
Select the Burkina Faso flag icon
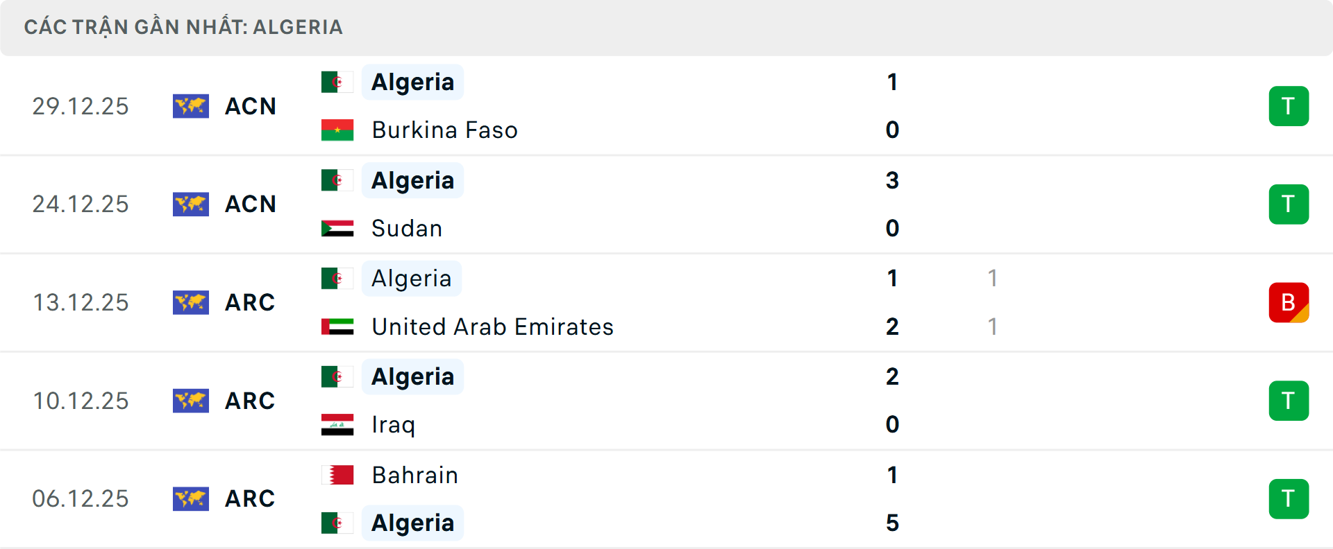click(x=337, y=130)
